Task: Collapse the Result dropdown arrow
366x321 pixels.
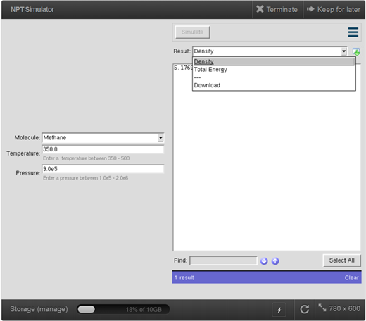Action: (343, 51)
